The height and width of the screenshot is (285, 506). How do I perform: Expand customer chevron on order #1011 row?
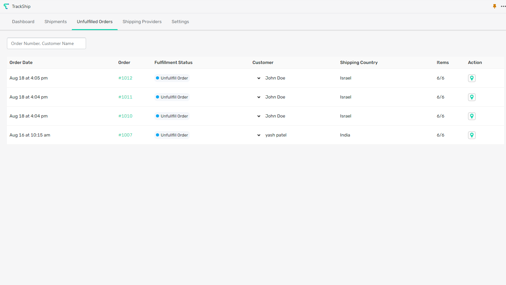[x=259, y=97]
